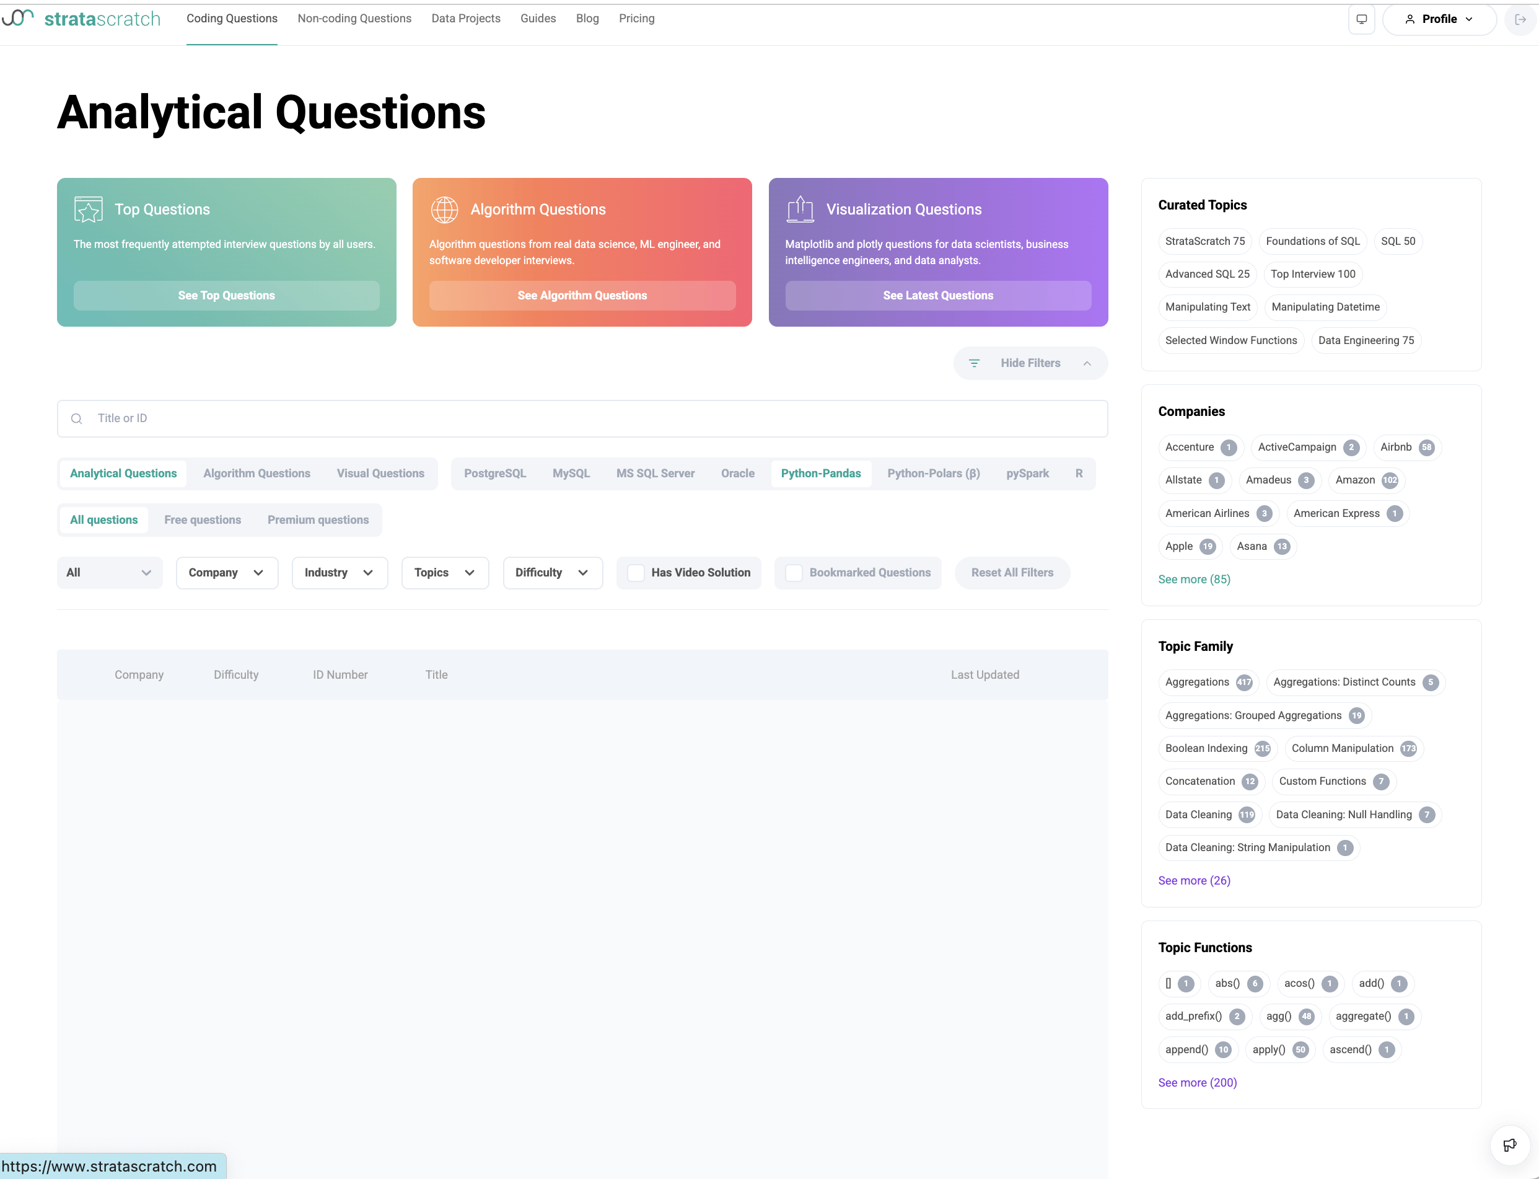Click the Algorithm Questions globe icon

[x=444, y=209]
